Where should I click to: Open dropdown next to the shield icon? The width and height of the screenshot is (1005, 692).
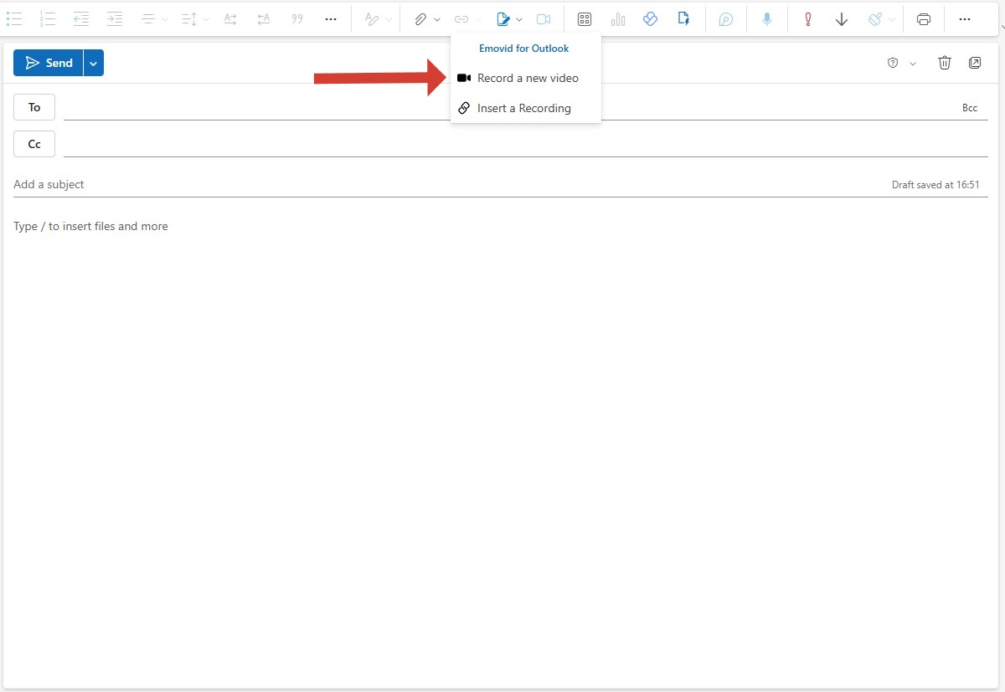click(913, 64)
